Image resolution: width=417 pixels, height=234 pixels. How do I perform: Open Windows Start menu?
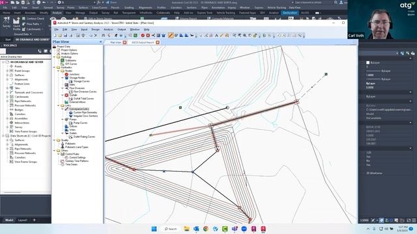(x=154, y=229)
